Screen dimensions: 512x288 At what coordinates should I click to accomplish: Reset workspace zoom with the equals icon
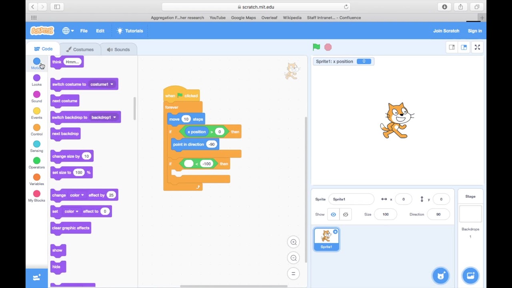pos(293,274)
